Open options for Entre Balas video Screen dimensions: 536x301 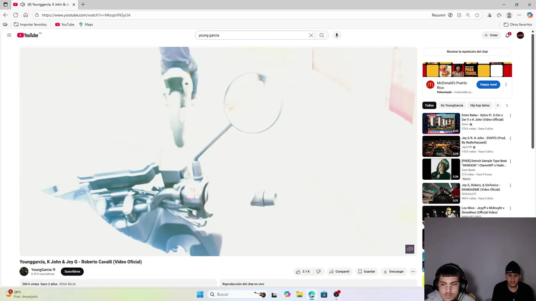coord(510,115)
